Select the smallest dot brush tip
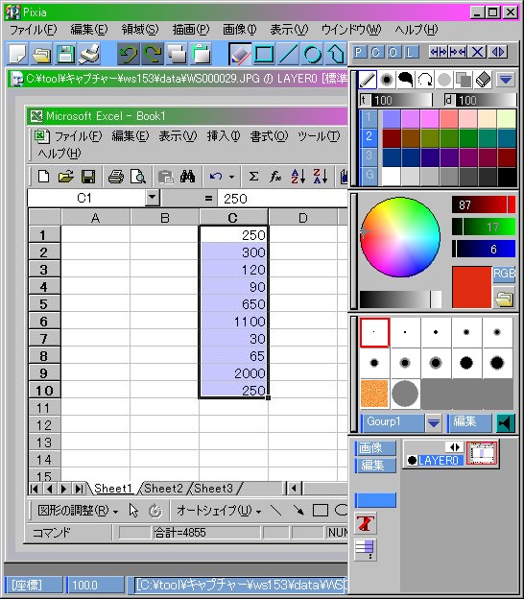The height and width of the screenshot is (599, 524). click(x=374, y=332)
